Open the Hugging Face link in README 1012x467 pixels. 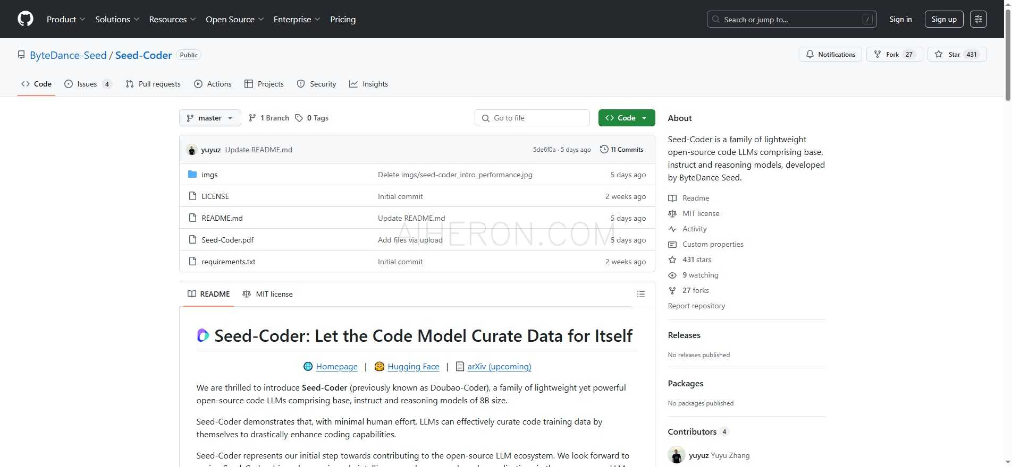pos(413,367)
